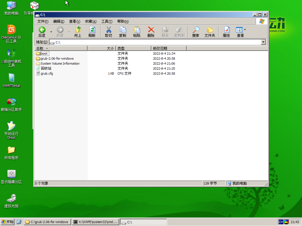Open the address bar dropdown list
The height and width of the screenshot is (226, 302).
tap(263, 42)
